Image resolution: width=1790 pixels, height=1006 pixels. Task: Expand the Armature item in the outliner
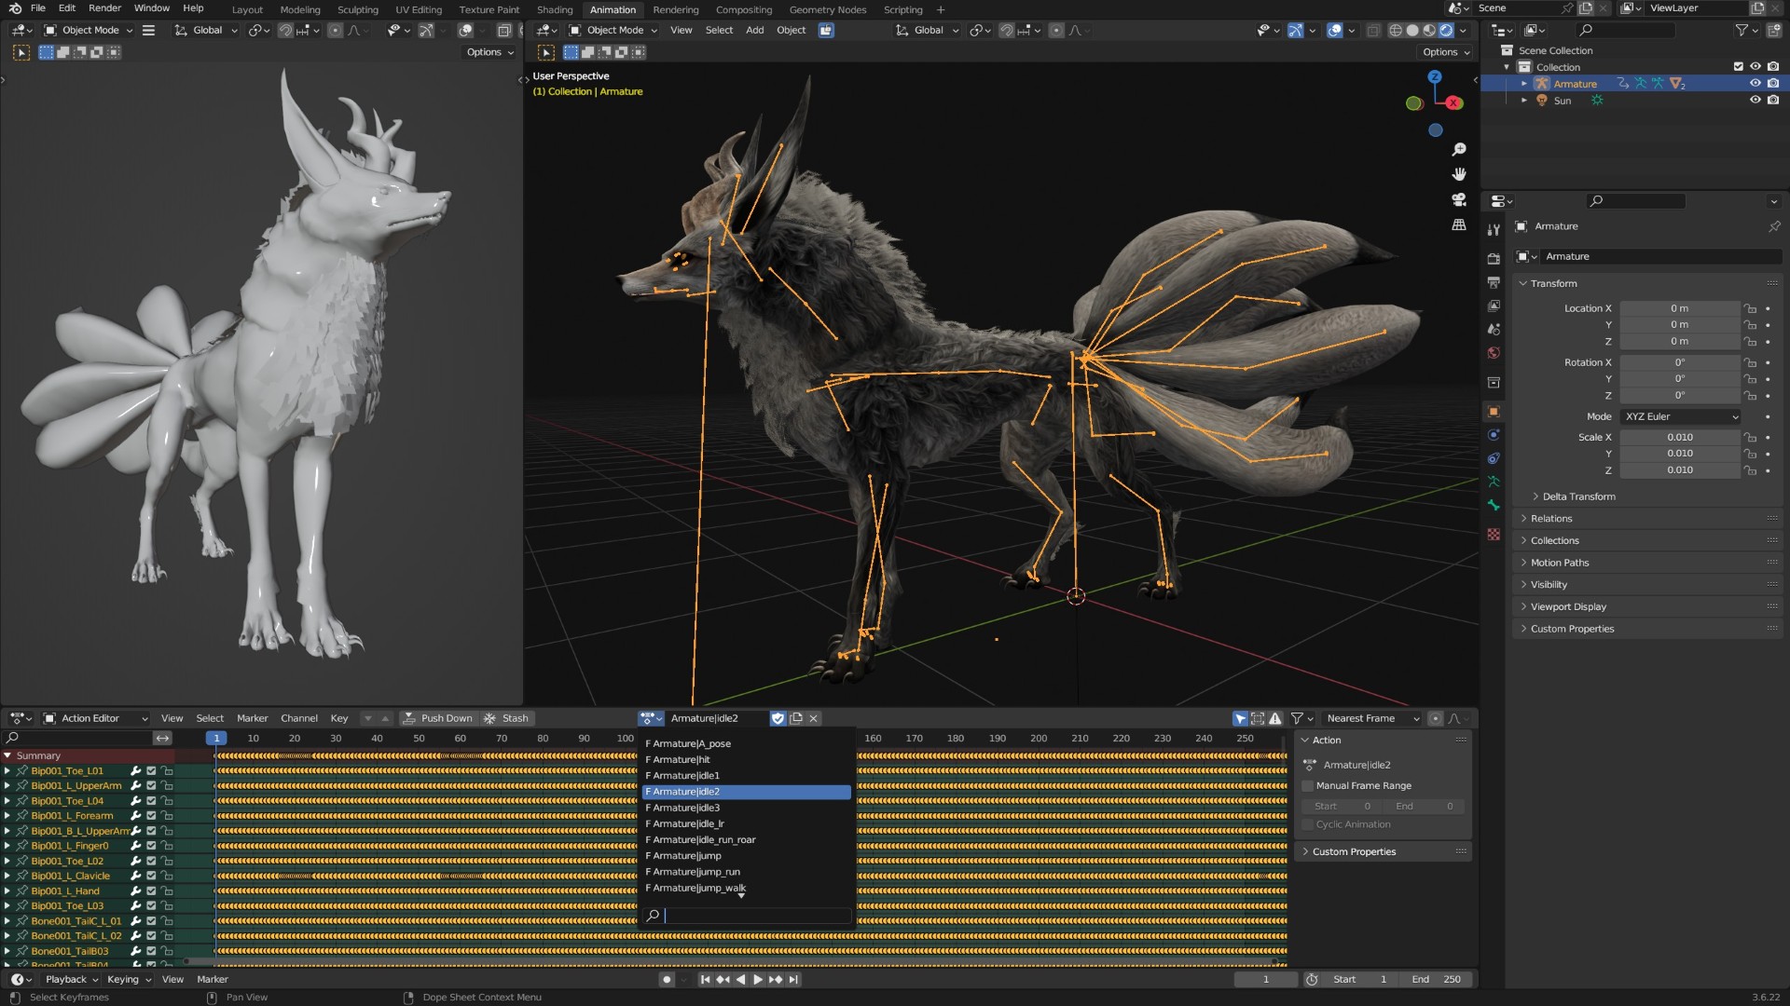click(x=1524, y=84)
